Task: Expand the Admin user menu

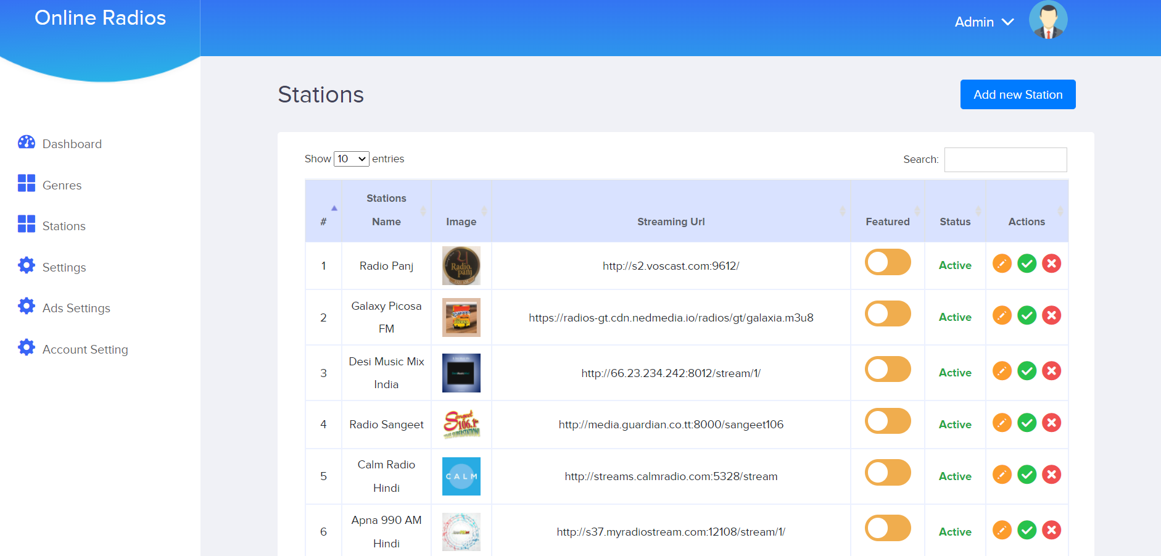Action: (984, 22)
